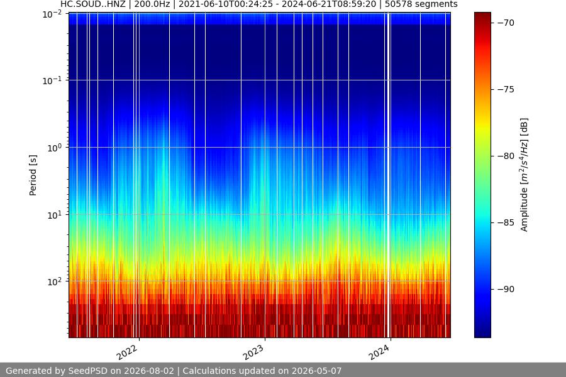
Task: Click the spectrogram heatmap plot area
Action: (260, 175)
